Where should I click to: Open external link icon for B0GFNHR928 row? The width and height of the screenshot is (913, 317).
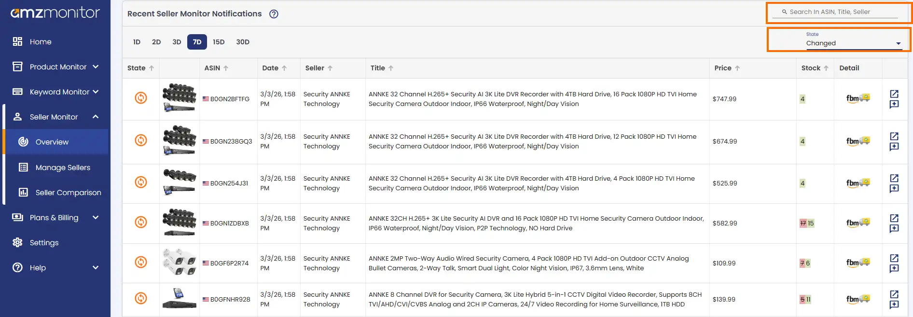[894, 294]
